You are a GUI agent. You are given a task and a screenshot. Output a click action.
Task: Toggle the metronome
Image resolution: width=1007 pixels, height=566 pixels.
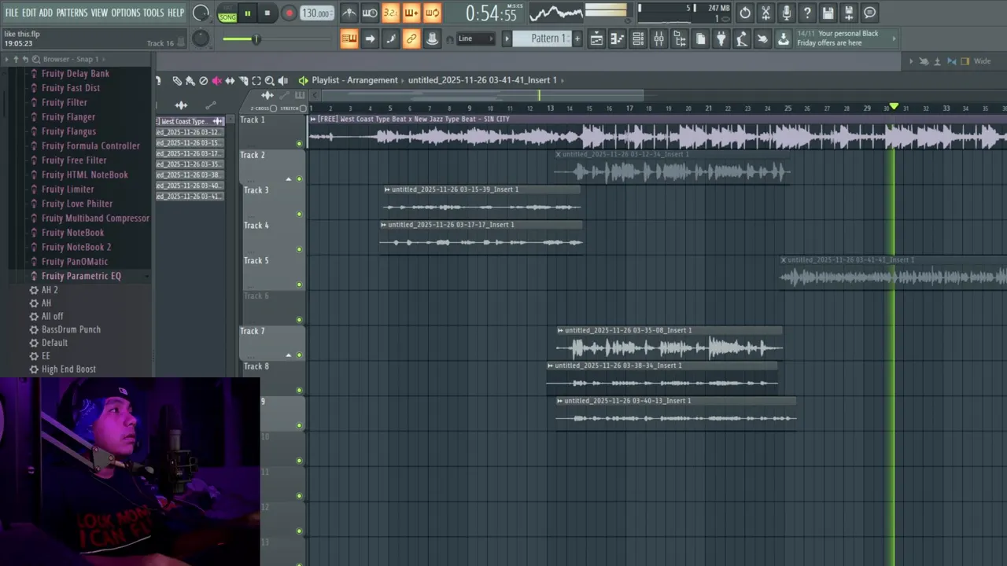(x=349, y=13)
